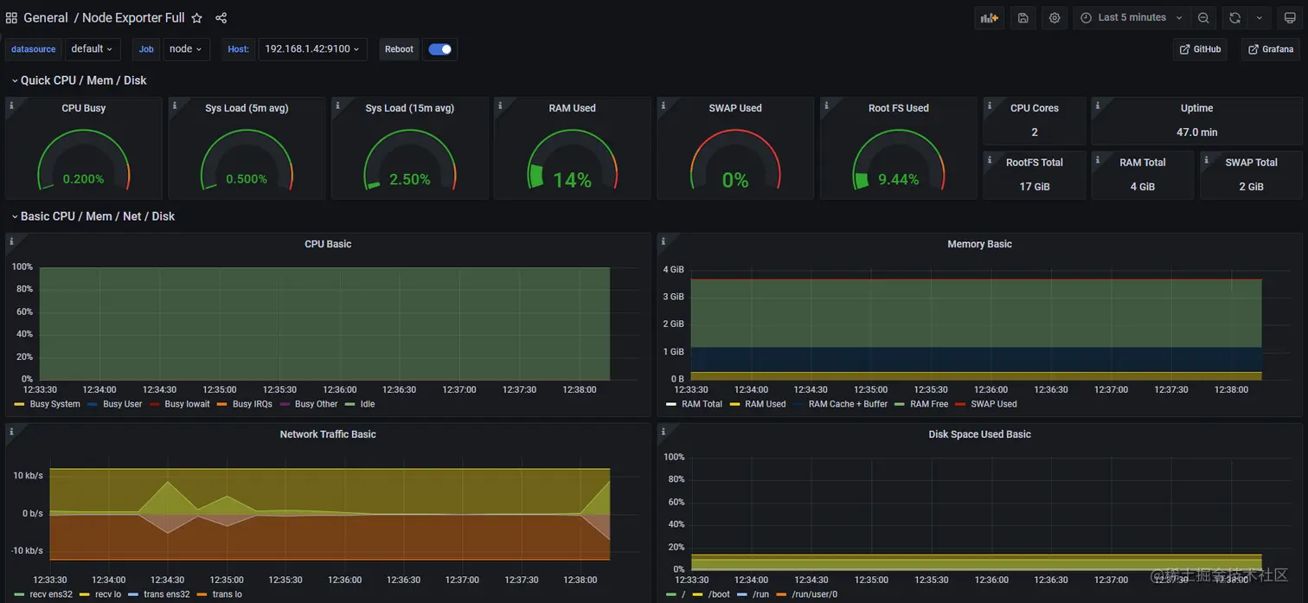Click the Uptime value 47.0 min
Viewport: 1308px width, 603px height.
1196,132
